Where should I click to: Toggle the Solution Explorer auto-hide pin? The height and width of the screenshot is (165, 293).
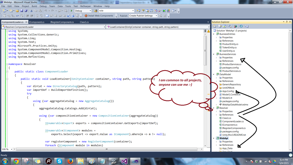tap(287, 22)
